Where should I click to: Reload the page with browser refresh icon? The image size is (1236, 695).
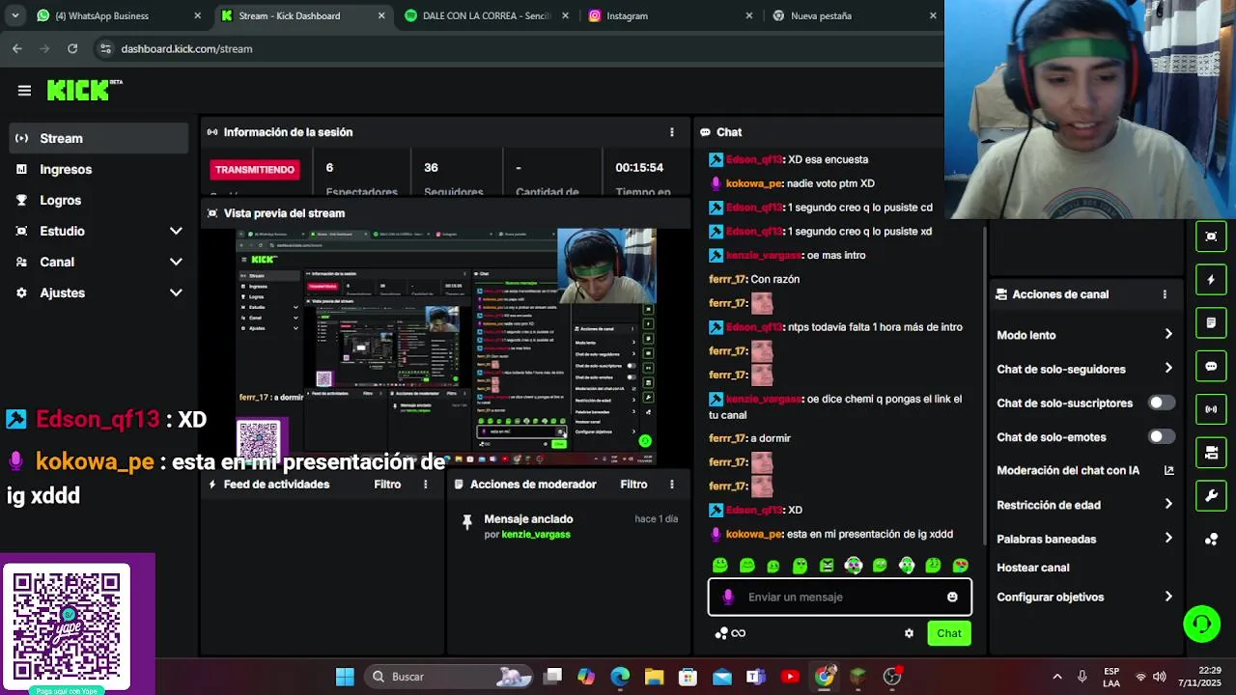pos(72,48)
